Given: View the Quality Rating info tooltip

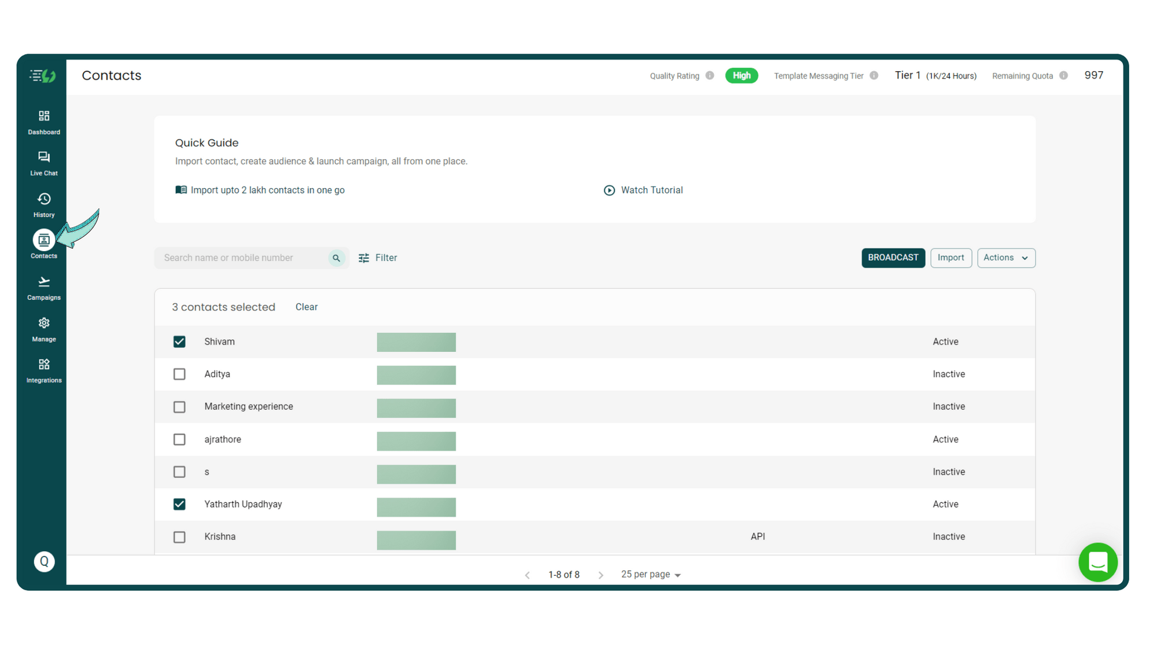Looking at the screenshot, I should pos(710,75).
